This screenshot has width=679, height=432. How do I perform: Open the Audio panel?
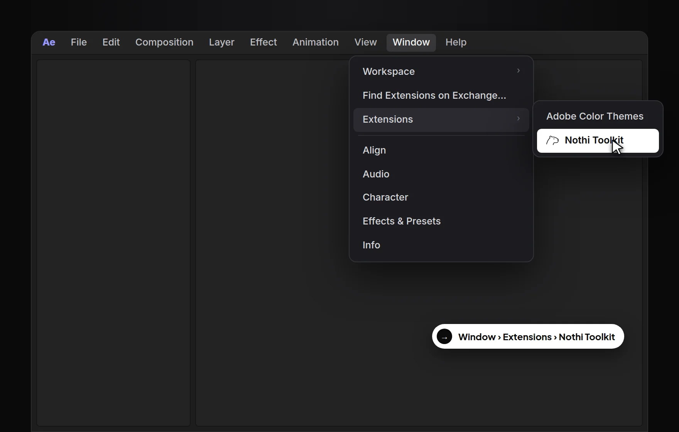[x=441, y=174]
